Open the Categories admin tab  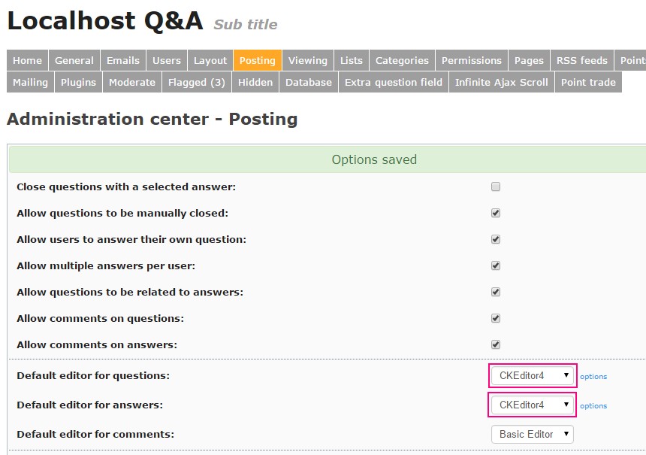403,61
